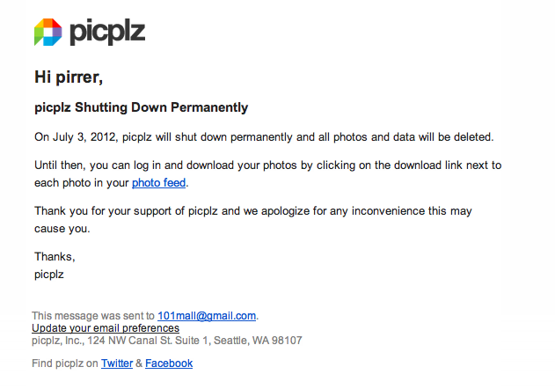This screenshot has width=555, height=389.
Task: Visit the picplz Facebook link
Action: pyautogui.click(x=169, y=363)
